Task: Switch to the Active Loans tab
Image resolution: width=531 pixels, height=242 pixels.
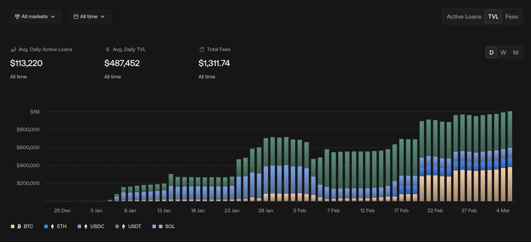Action: pyautogui.click(x=464, y=16)
